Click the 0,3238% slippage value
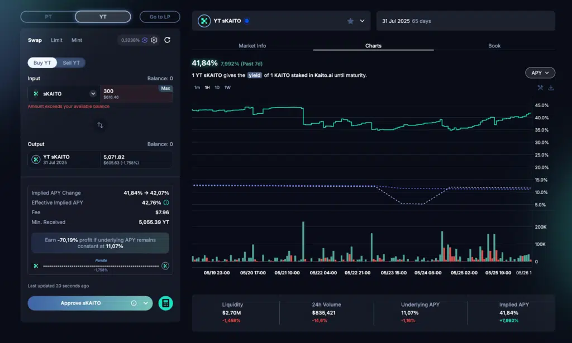Screen dimensions: 572x343 pos(130,40)
